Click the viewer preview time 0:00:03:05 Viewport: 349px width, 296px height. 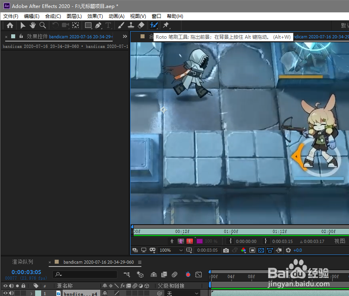(x=207, y=250)
